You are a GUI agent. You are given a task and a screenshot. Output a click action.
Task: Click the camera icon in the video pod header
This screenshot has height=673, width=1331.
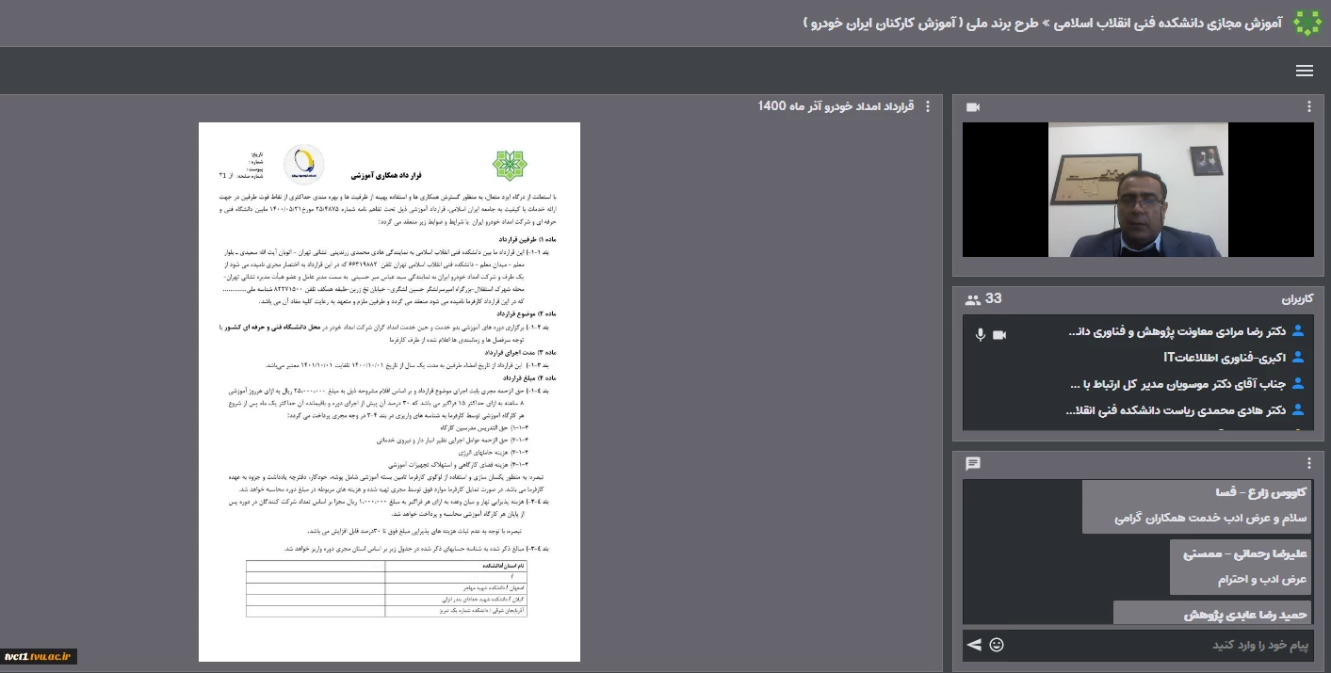[973, 107]
